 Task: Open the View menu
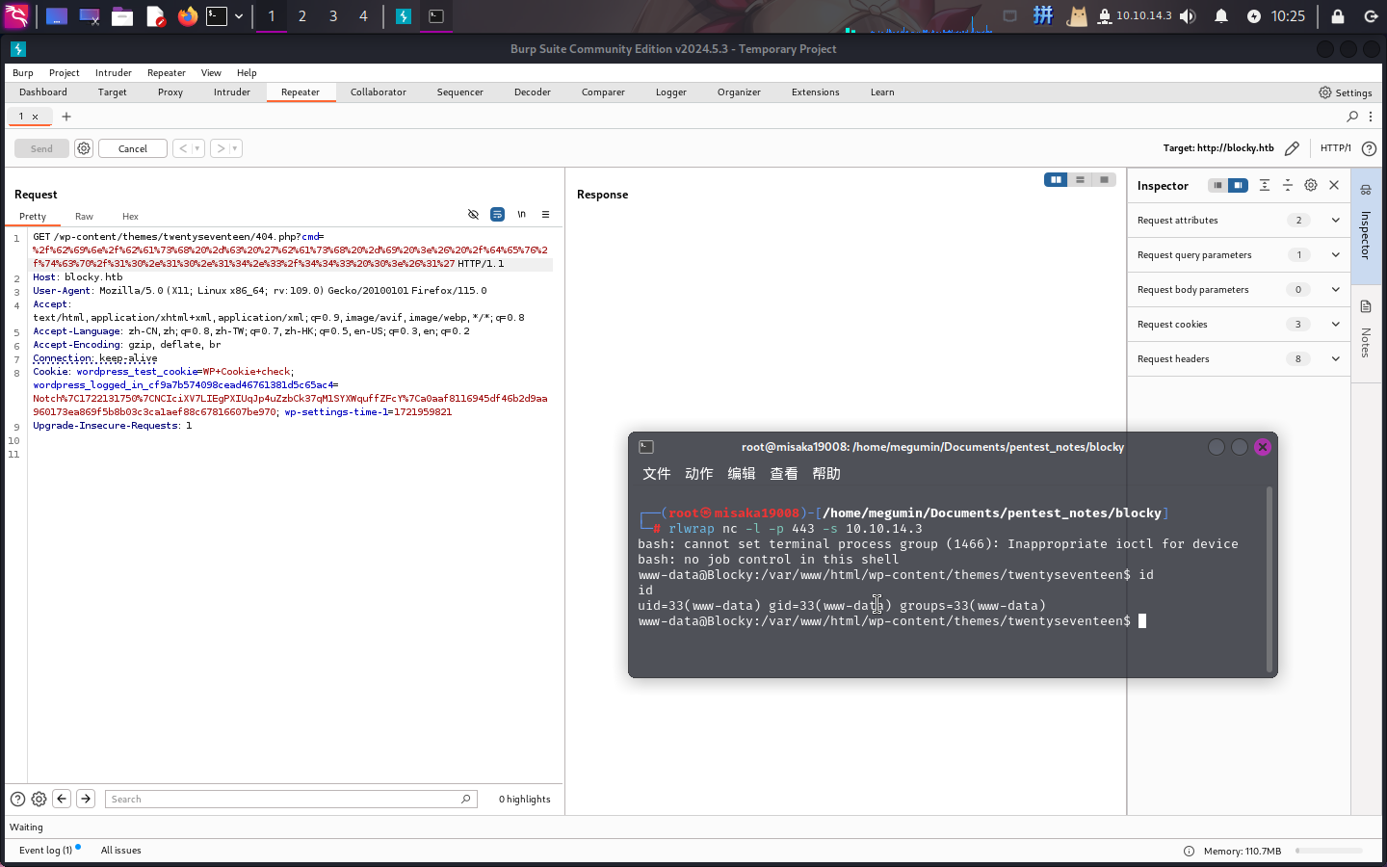point(211,73)
